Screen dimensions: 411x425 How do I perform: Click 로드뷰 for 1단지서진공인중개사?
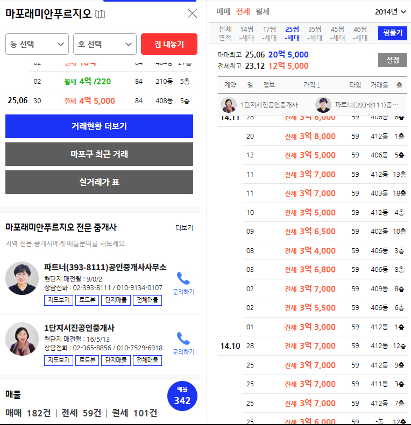tap(87, 360)
